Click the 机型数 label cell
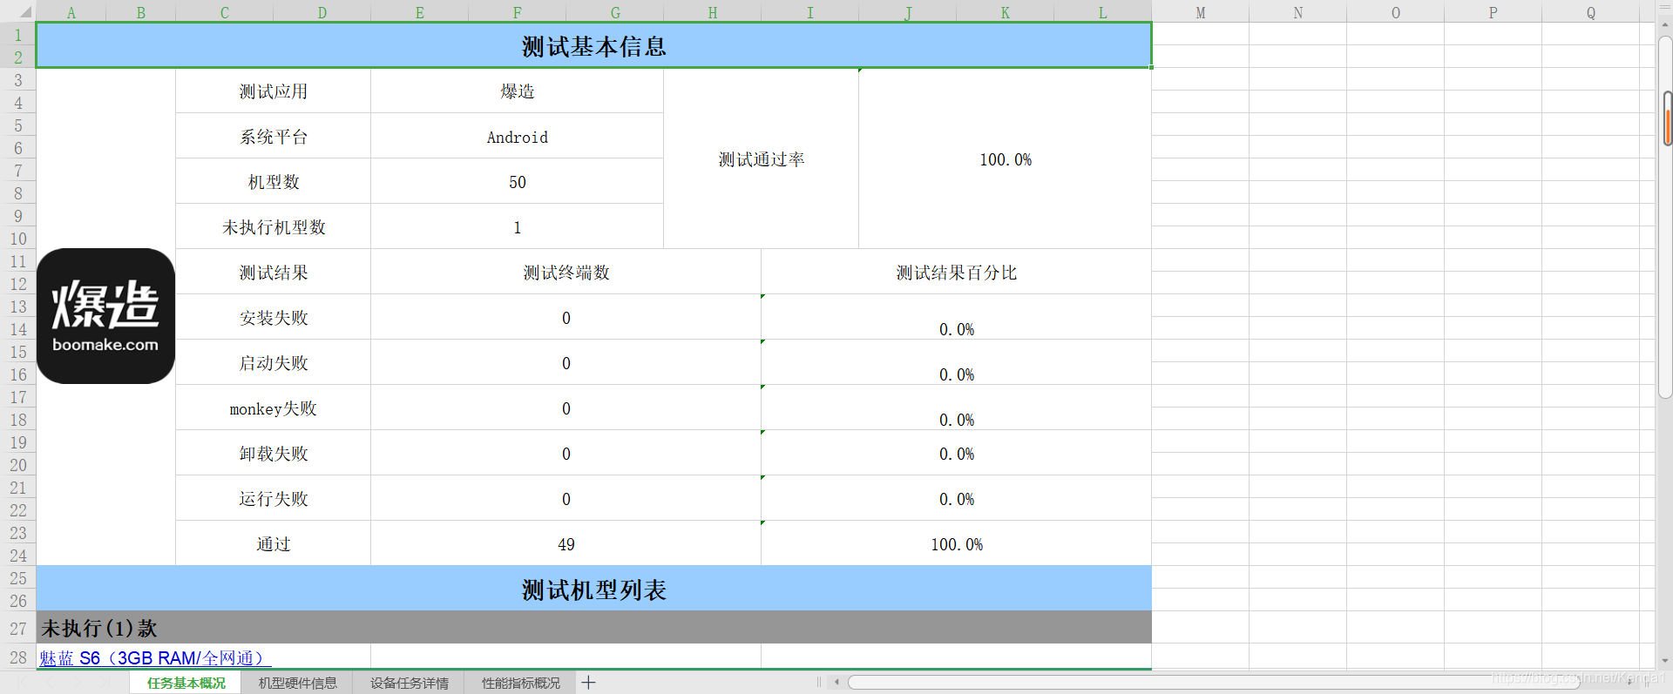 coord(273,181)
